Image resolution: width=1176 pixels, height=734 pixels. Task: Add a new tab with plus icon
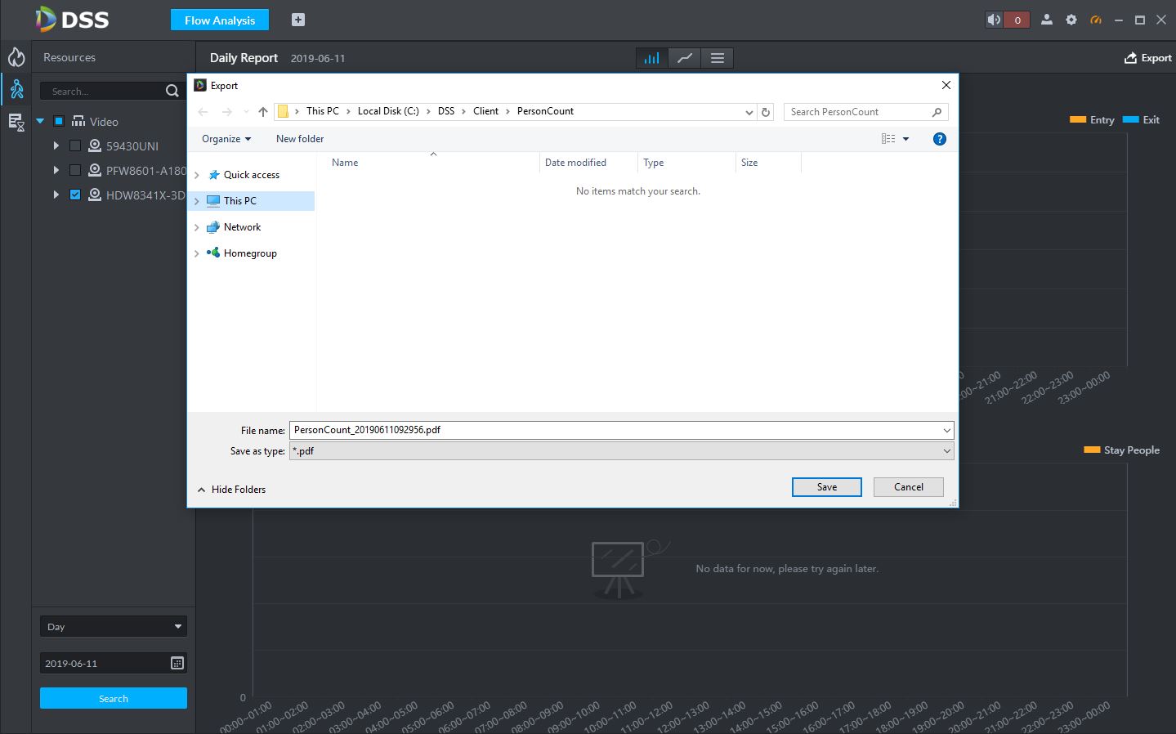pos(298,20)
